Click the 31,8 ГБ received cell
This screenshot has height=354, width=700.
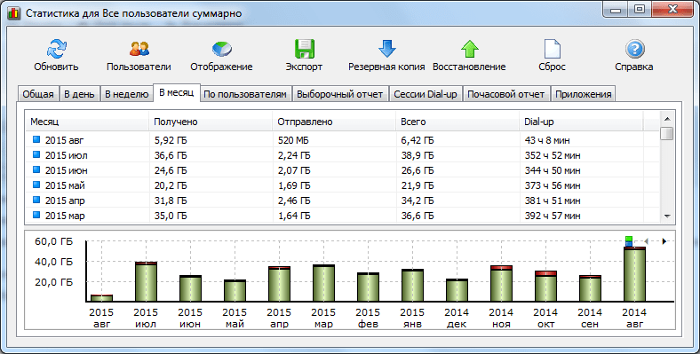(170, 201)
